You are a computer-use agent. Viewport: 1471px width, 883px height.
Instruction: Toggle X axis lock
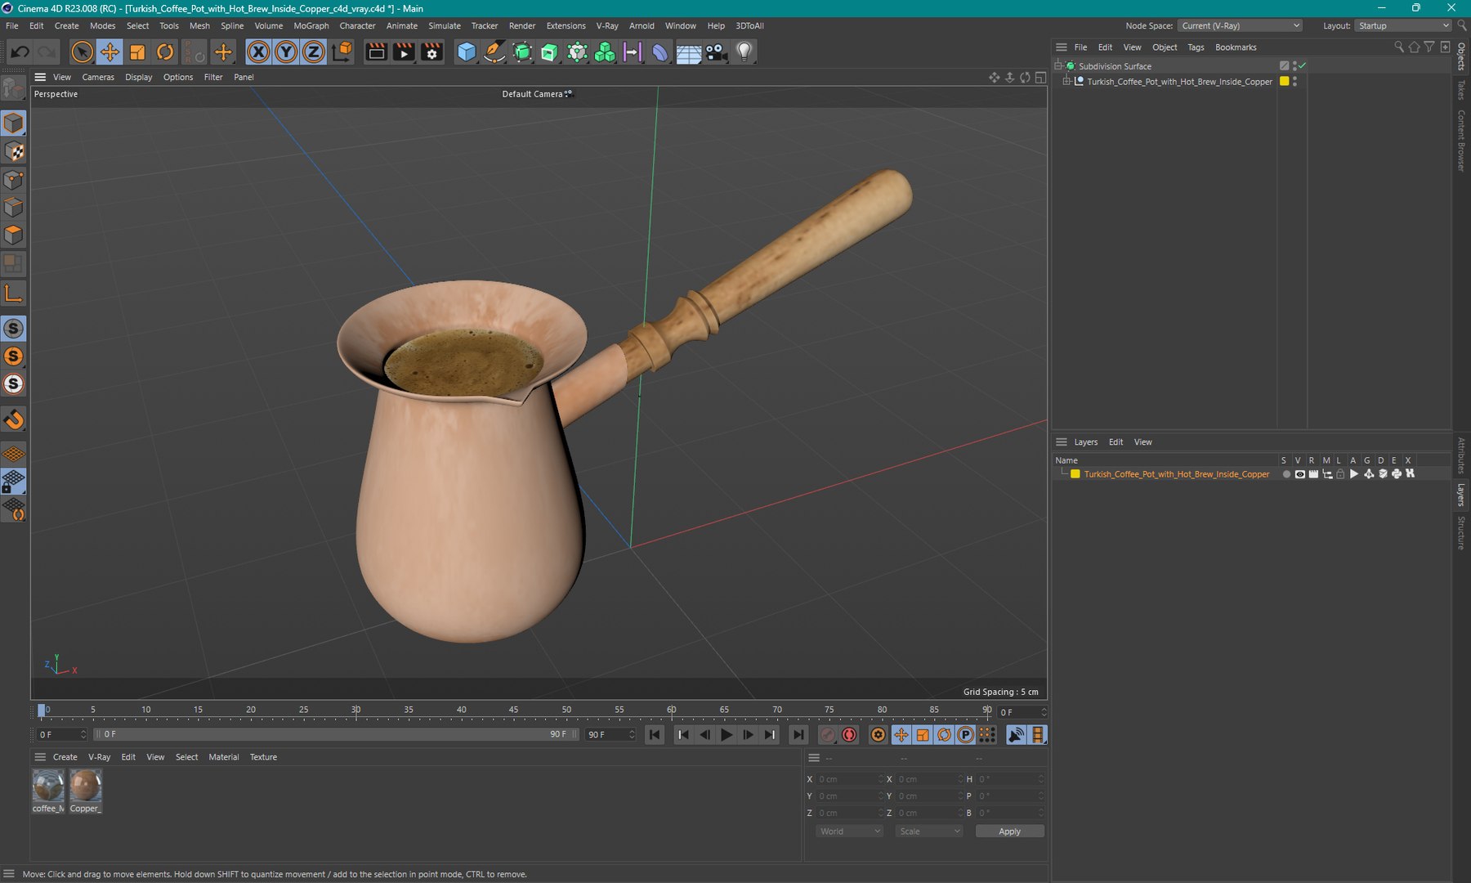258,52
